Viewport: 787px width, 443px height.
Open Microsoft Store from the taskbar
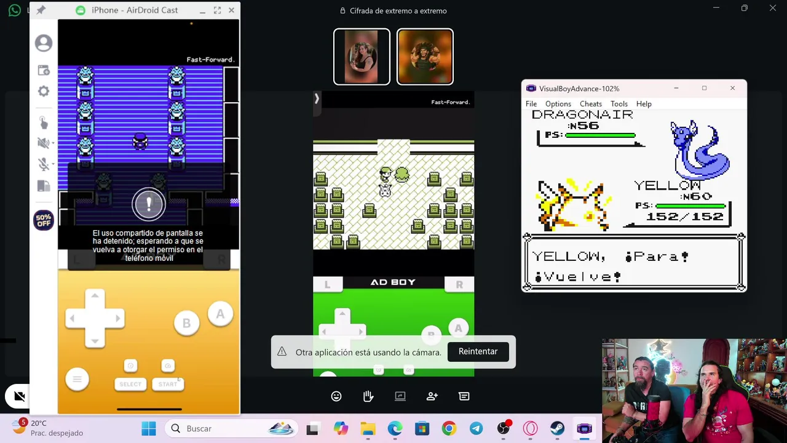click(x=422, y=428)
